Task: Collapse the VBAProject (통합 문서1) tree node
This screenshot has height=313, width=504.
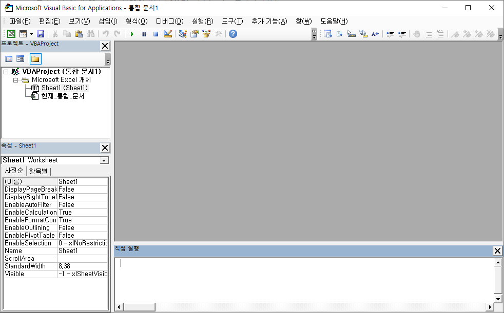Action: pyautogui.click(x=6, y=72)
